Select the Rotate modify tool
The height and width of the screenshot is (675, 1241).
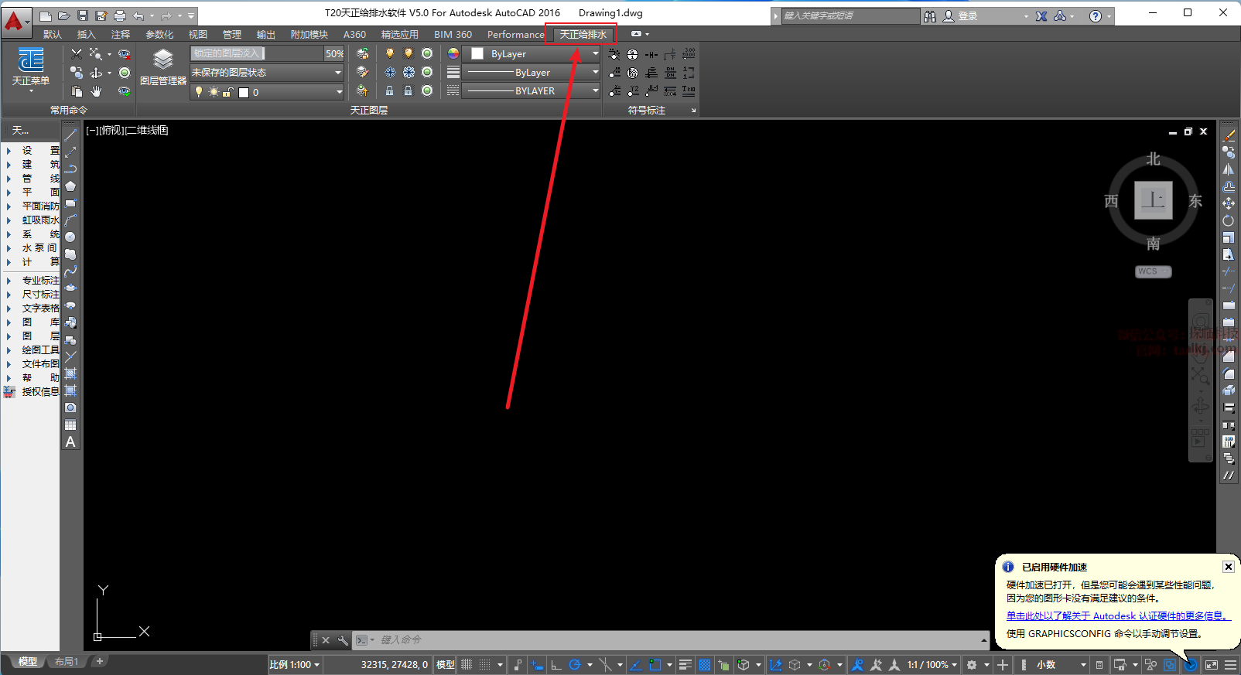click(1229, 220)
